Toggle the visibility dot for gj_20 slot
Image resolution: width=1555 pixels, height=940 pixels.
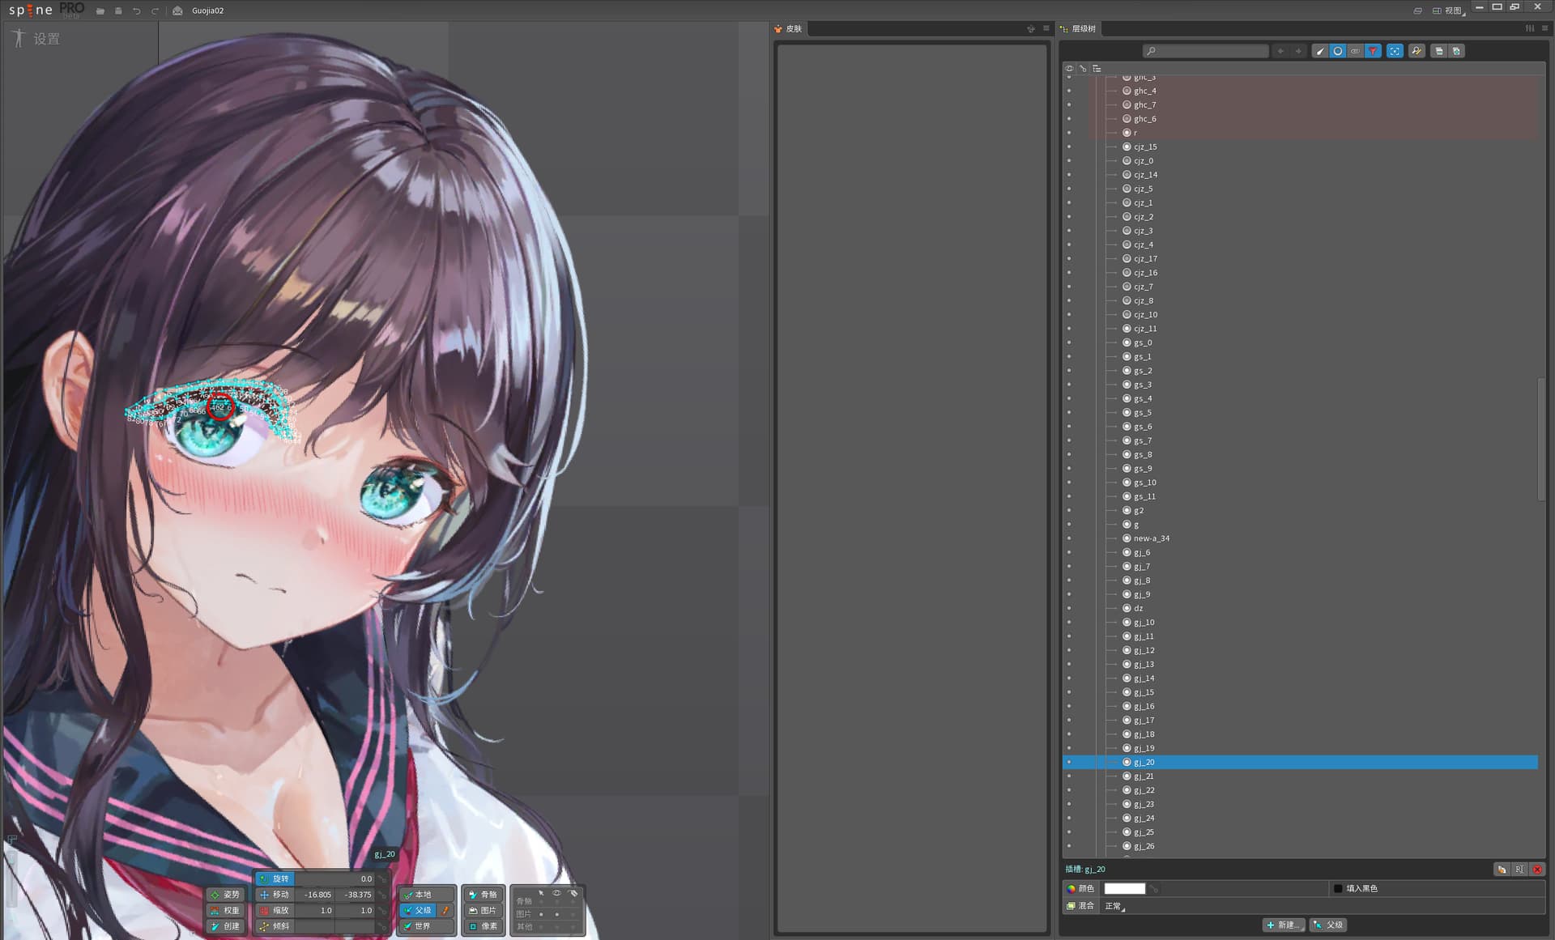pyautogui.click(x=1069, y=762)
